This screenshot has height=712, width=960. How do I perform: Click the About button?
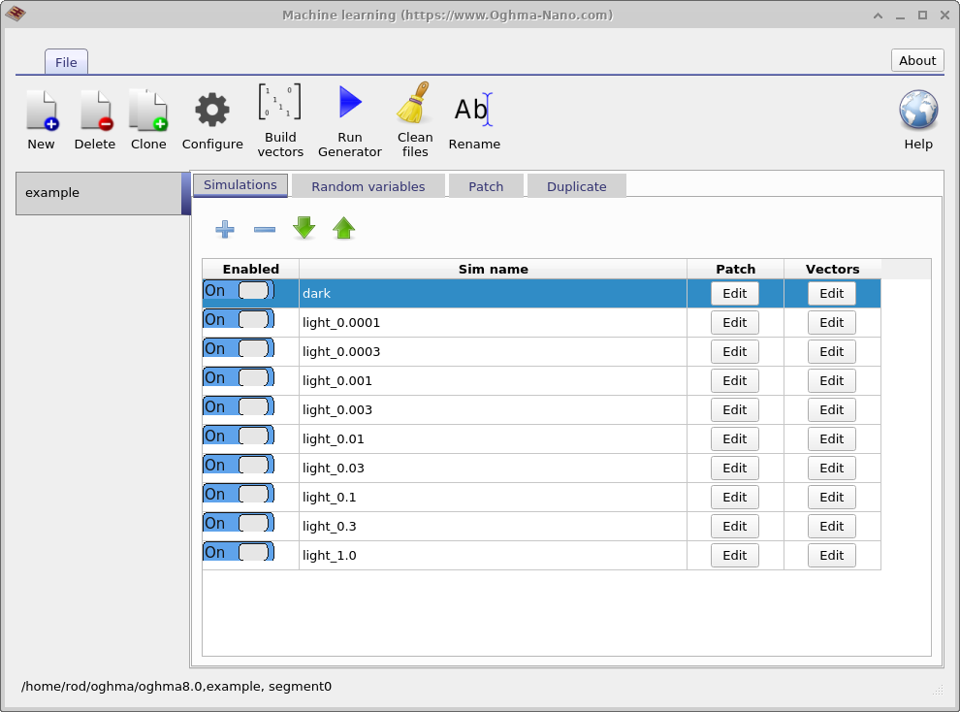(916, 60)
